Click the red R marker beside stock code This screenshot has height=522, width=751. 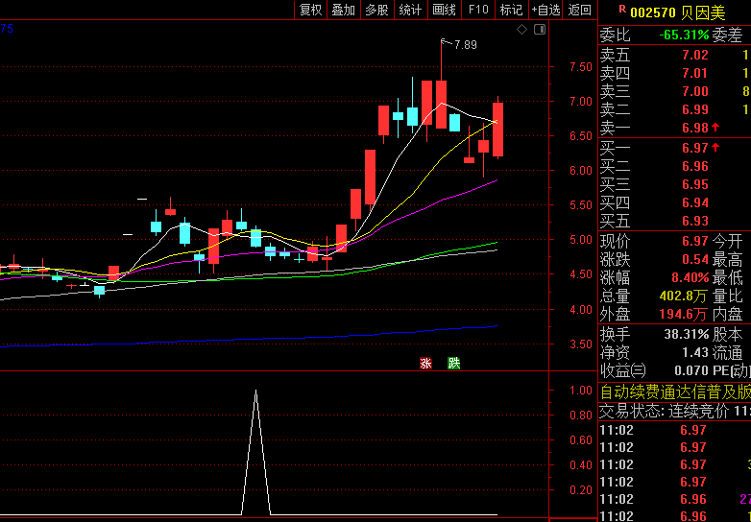coord(622,9)
